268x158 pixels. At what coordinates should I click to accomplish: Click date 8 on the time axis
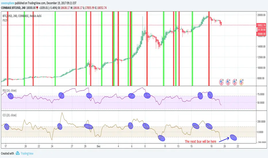145,146
